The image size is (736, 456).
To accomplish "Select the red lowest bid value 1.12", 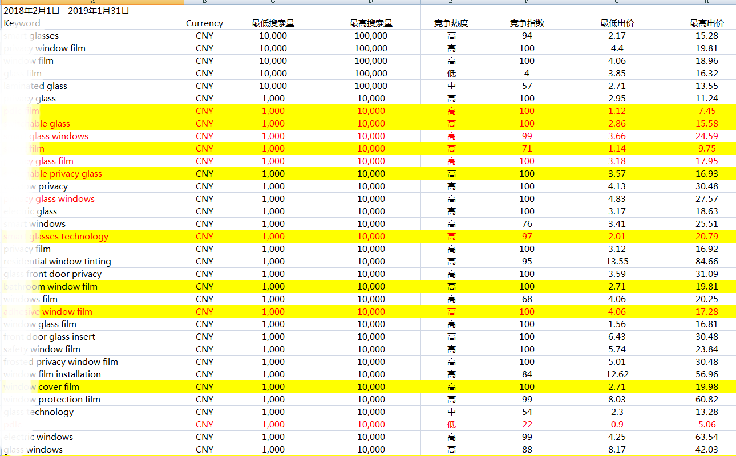I will click(617, 111).
